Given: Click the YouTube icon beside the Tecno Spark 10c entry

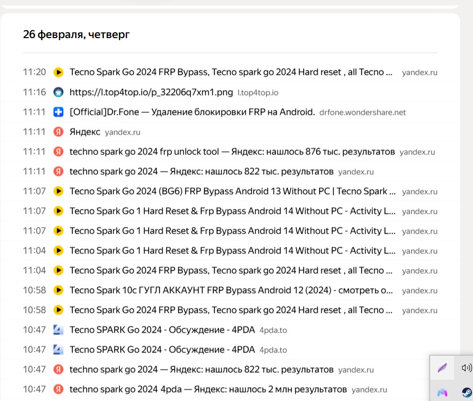Looking at the screenshot, I should coord(58,290).
